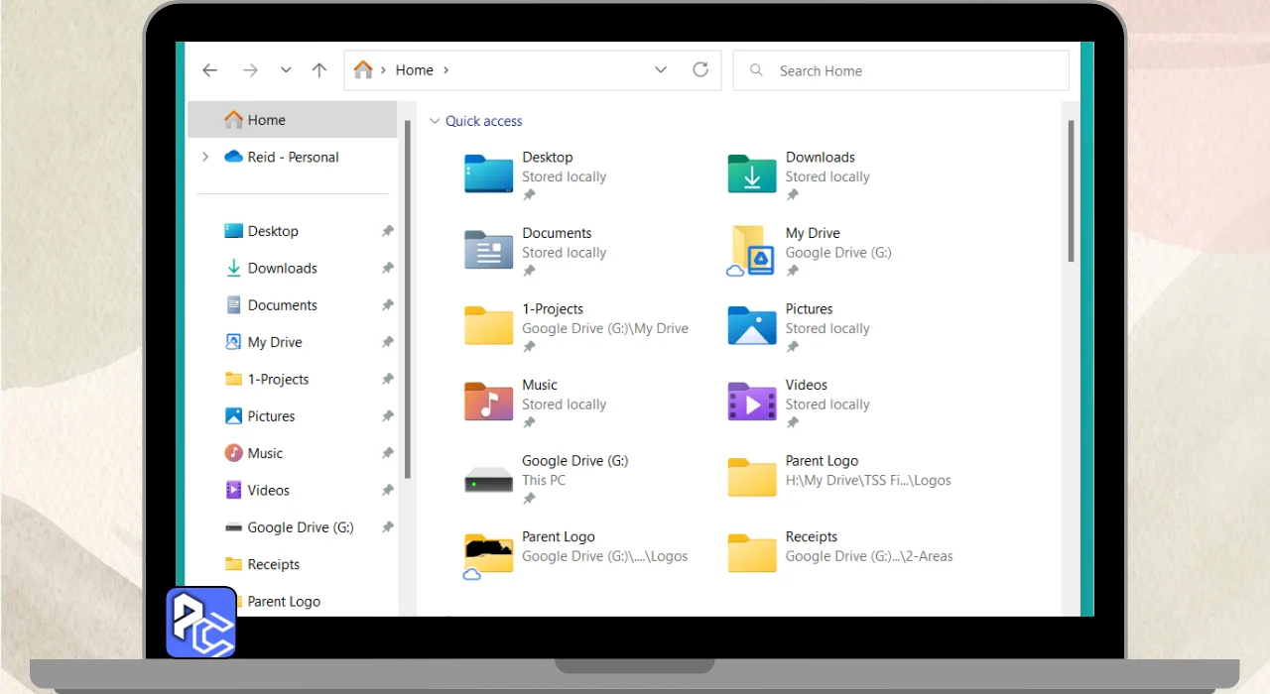This screenshot has height=694, width=1270.
Task: Collapse the Quick access section
Action: pyautogui.click(x=435, y=121)
